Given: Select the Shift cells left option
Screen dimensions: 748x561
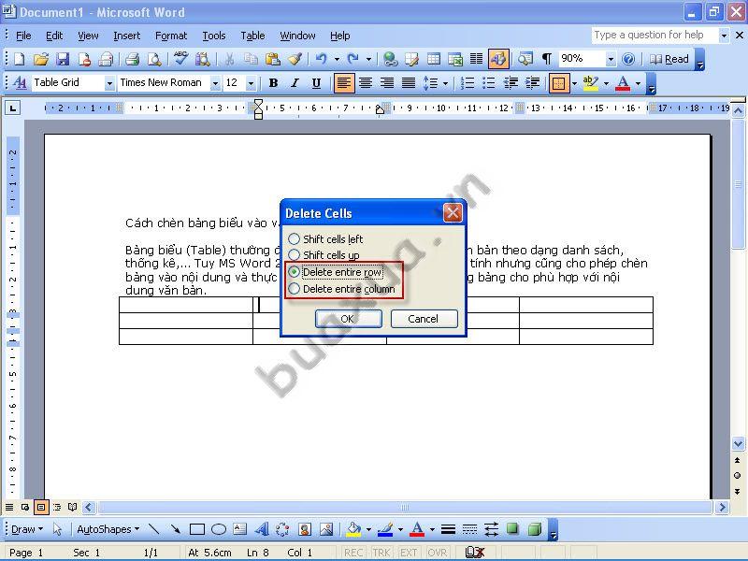Looking at the screenshot, I should click(325, 239).
